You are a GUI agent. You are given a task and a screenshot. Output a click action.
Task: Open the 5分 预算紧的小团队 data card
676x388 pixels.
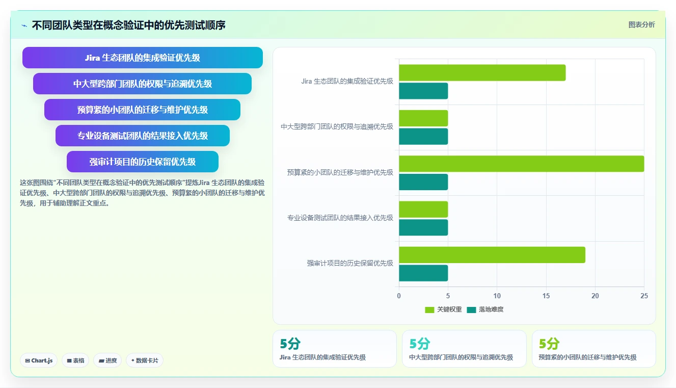click(x=594, y=349)
